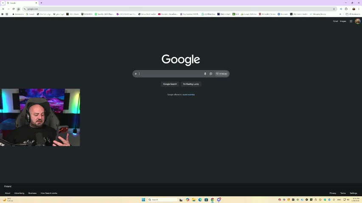Open Settings in Google footer
This screenshot has height=203, width=362.
354,193
